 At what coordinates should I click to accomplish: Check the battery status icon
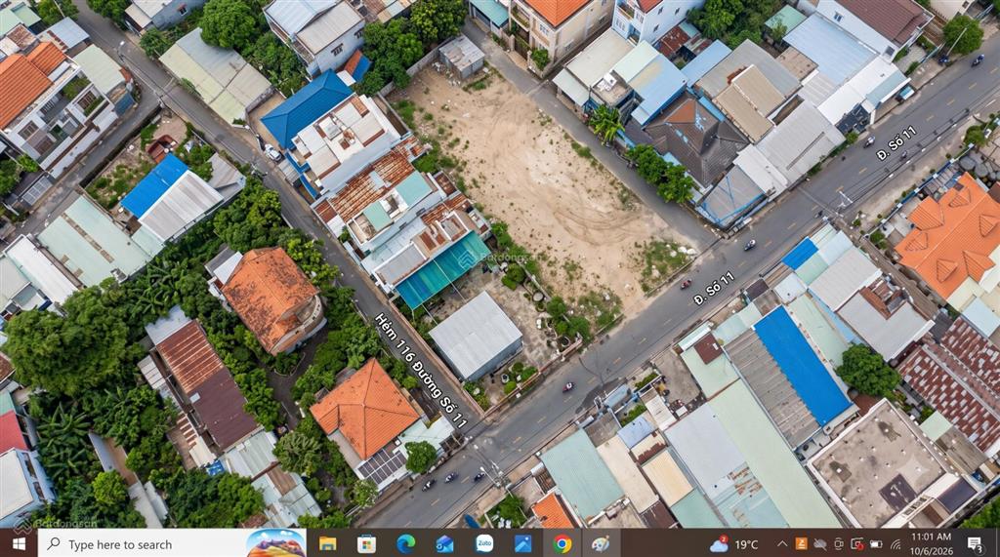pos(876,544)
